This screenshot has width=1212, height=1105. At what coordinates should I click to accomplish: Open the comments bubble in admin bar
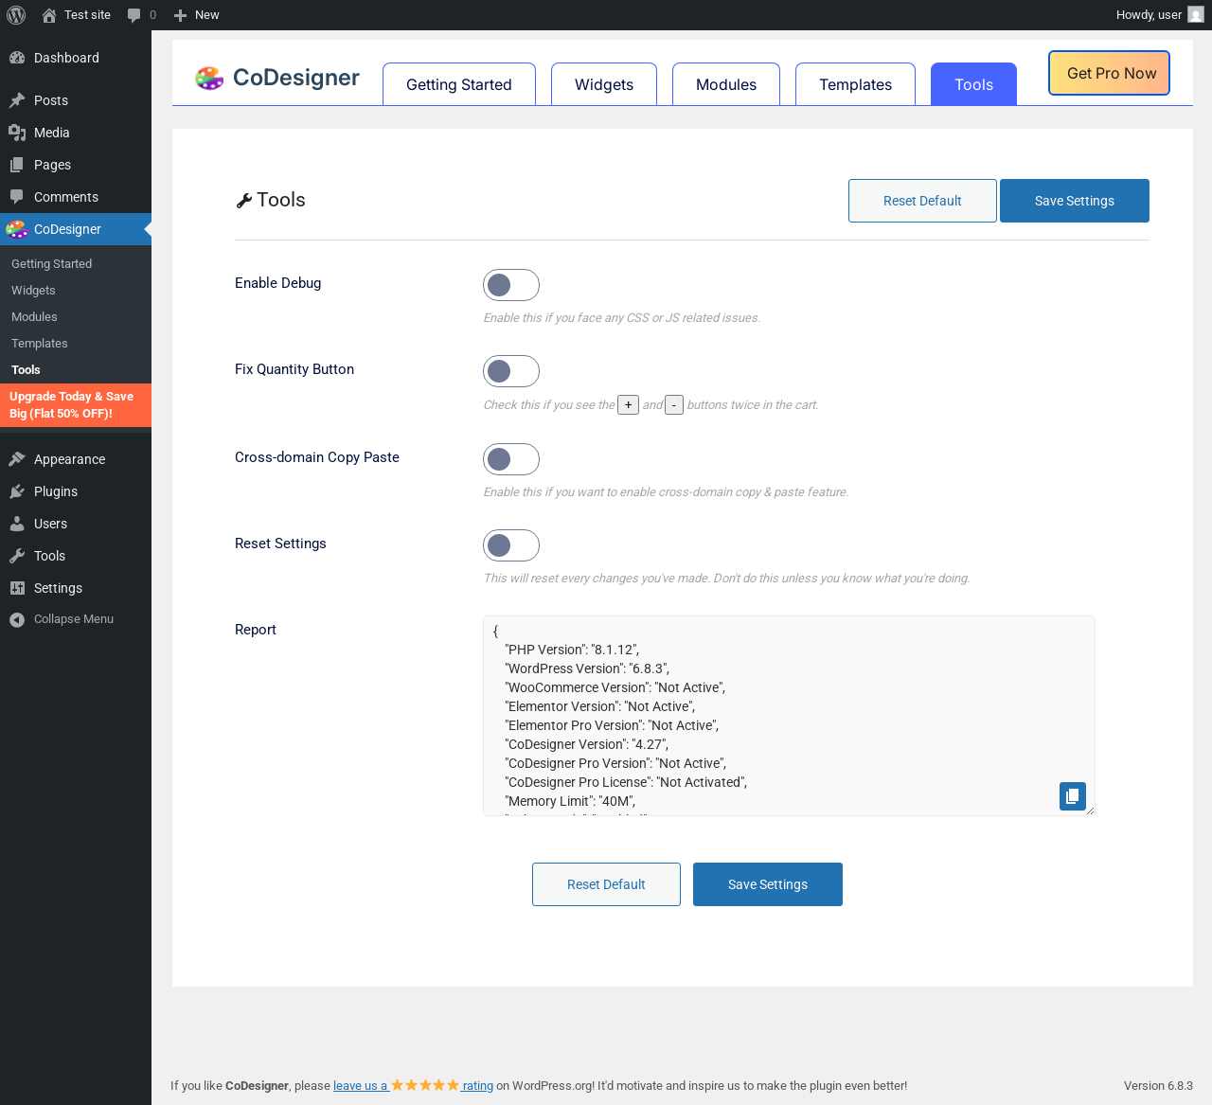tap(134, 15)
